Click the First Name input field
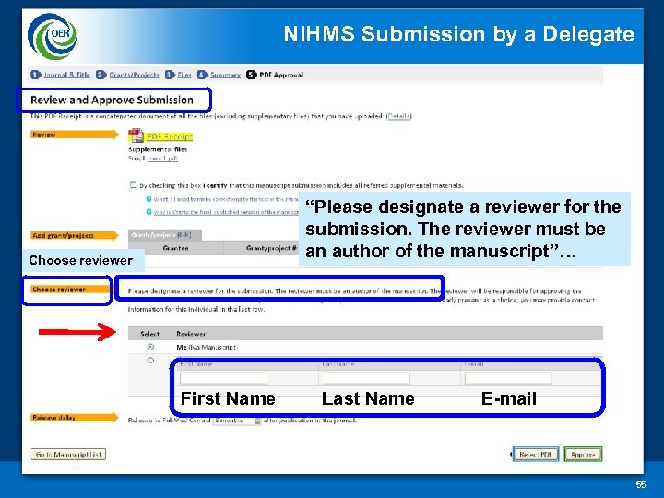 tap(223, 378)
